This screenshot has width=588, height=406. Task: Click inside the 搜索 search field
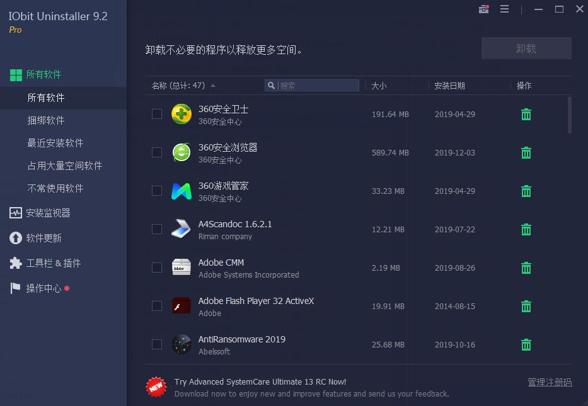pos(312,85)
